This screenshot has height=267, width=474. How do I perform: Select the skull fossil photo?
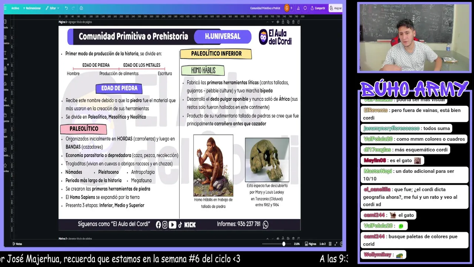pyautogui.click(x=267, y=160)
